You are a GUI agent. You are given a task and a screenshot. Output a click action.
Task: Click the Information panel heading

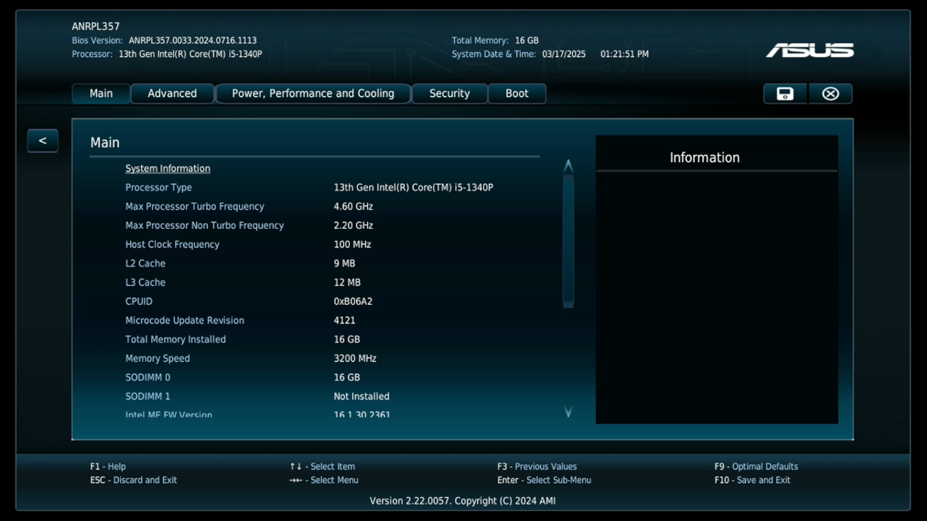click(705, 158)
